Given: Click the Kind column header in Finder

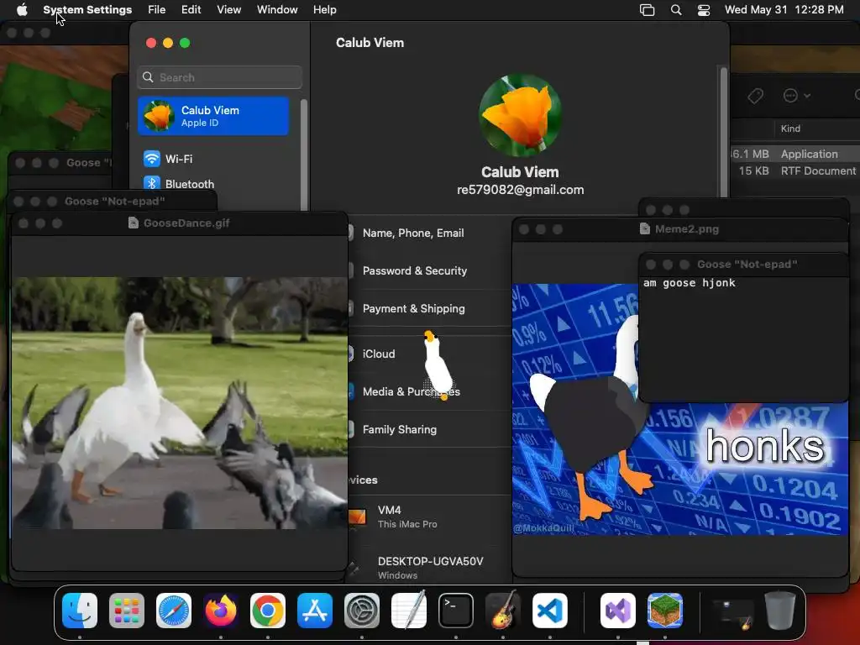Looking at the screenshot, I should pyautogui.click(x=790, y=128).
